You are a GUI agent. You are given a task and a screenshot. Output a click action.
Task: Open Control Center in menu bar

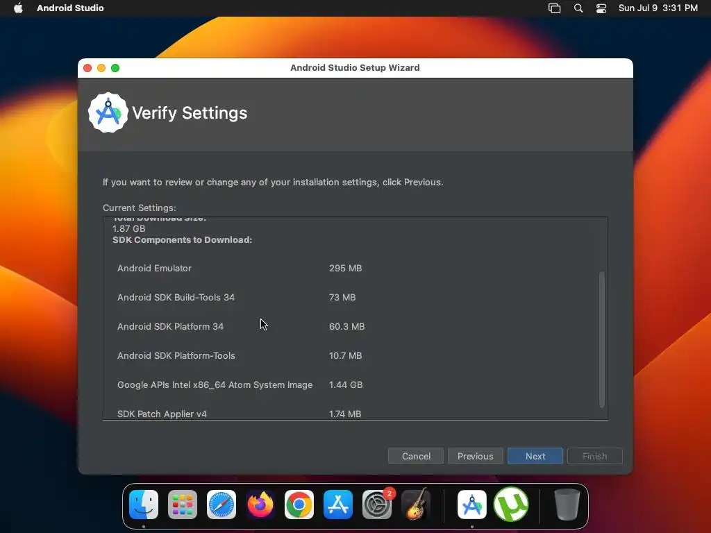601,8
